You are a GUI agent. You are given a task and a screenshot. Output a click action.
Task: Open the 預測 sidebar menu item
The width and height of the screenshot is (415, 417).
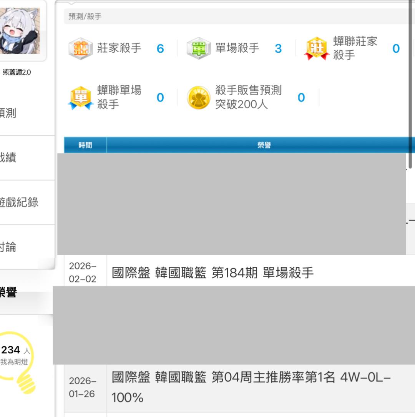pos(8,113)
